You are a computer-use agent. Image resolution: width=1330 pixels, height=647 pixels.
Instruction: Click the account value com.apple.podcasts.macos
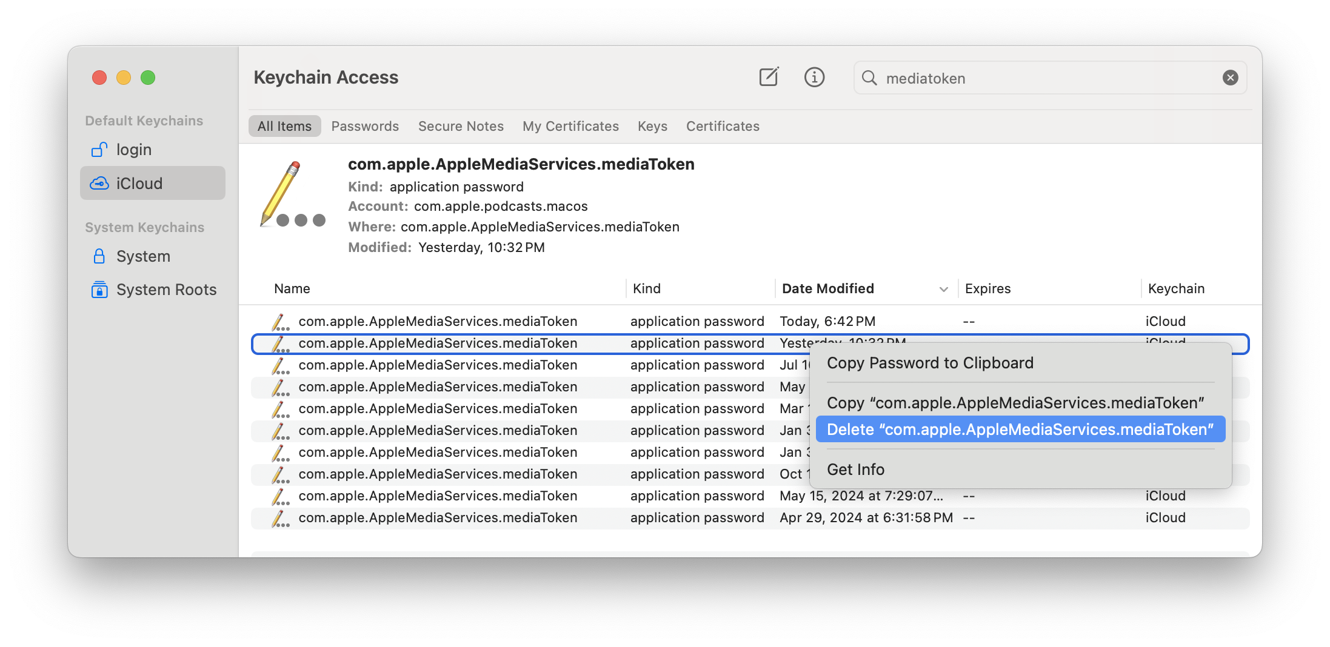pos(501,206)
